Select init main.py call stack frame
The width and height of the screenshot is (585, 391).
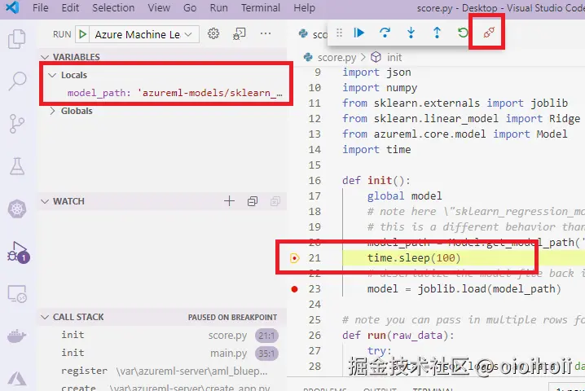pyautogui.click(x=163, y=353)
